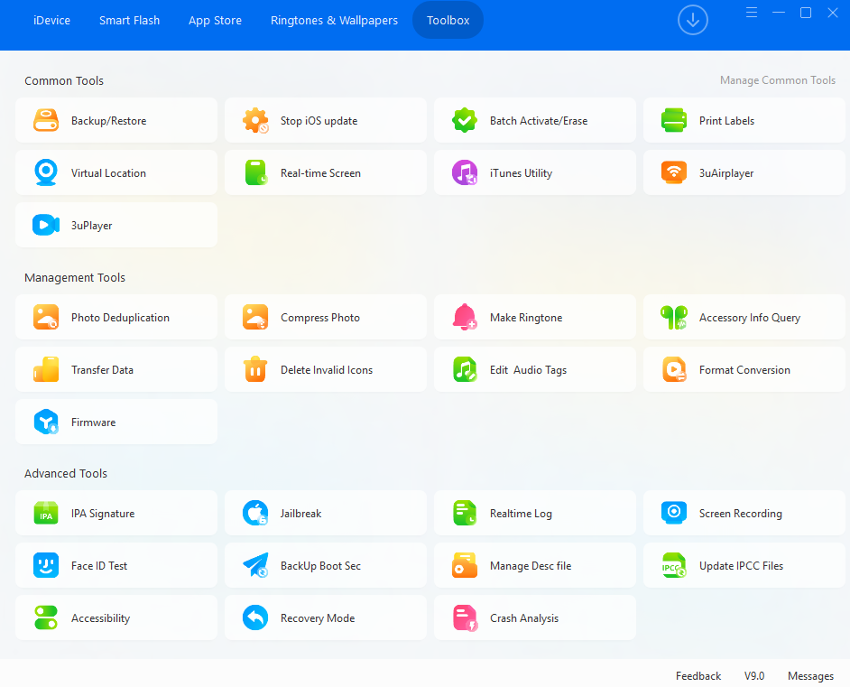Click the Accessibility toggles icon

pyautogui.click(x=46, y=617)
